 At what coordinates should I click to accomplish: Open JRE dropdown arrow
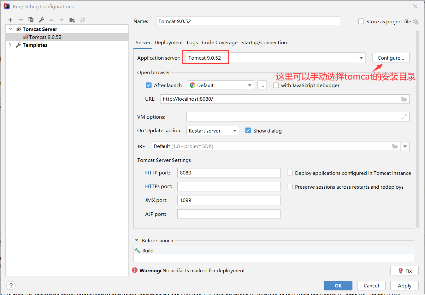405,146
